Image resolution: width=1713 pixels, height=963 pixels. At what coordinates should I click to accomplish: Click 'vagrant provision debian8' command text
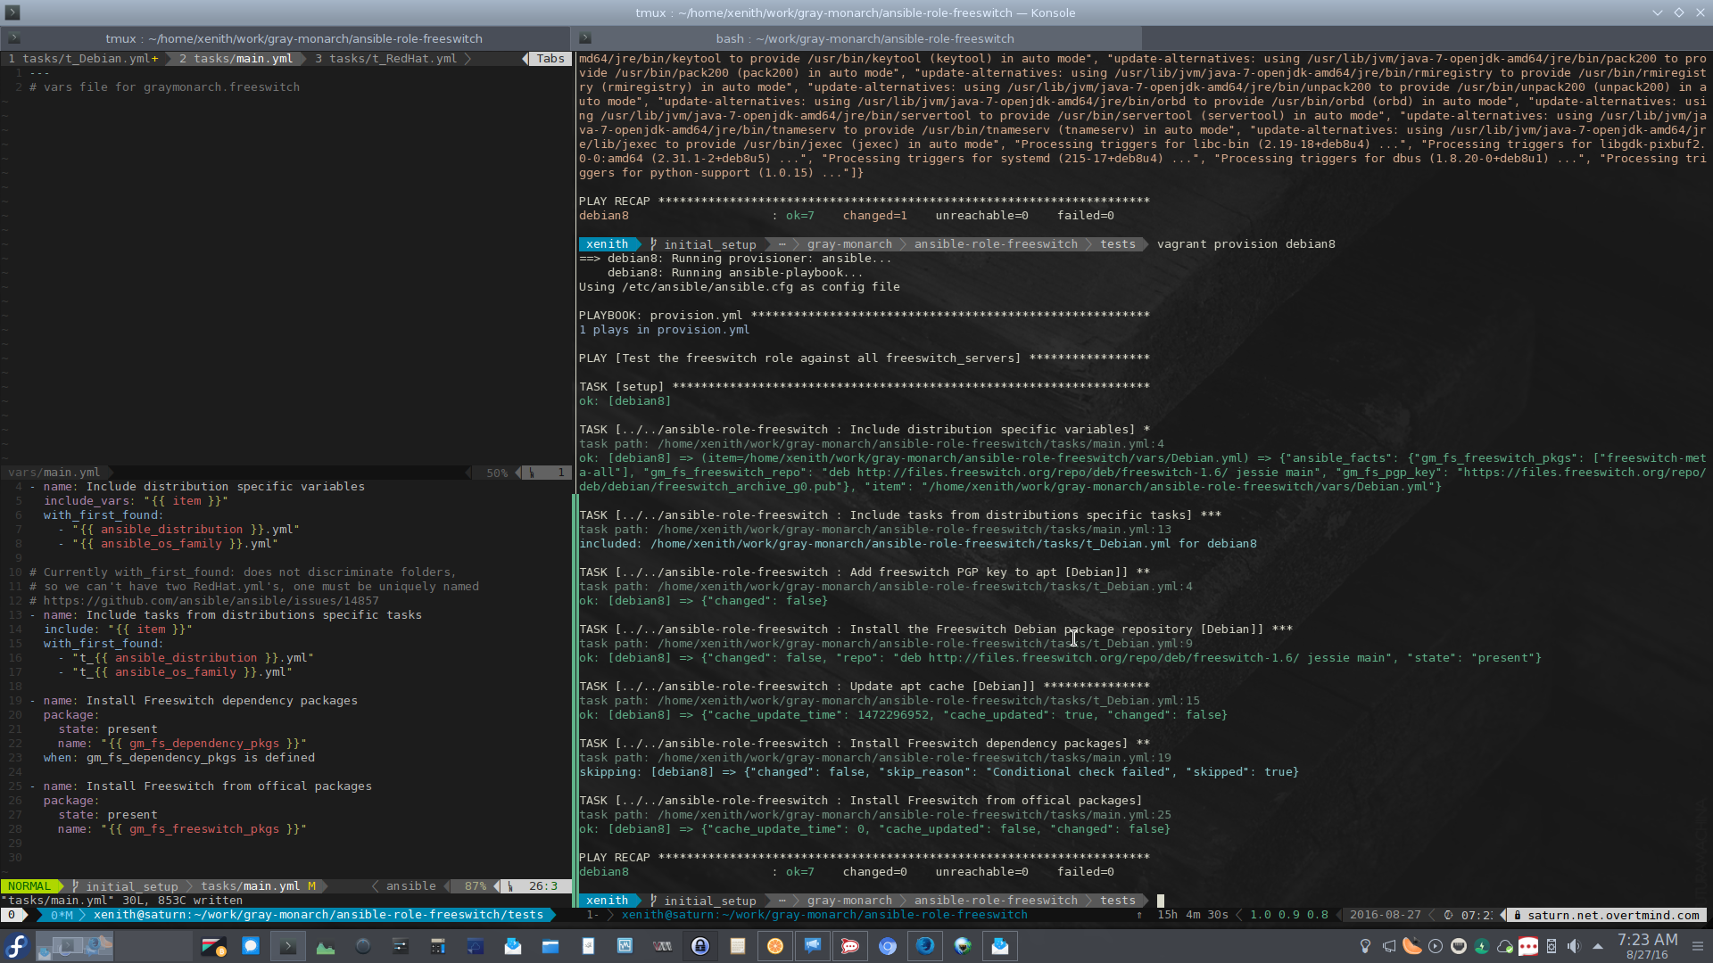[1245, 244]
